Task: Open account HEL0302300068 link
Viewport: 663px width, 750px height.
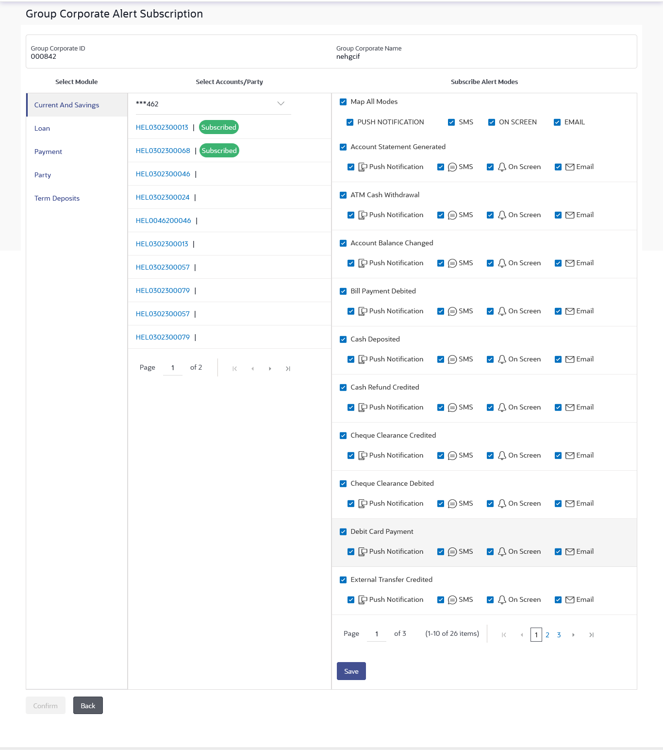Action: pos(163,151)
